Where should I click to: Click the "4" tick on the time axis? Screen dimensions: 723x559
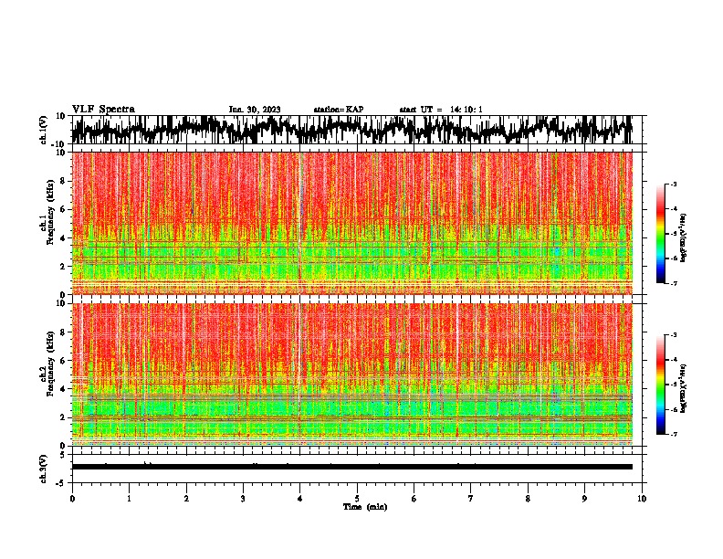click(300, 499)
